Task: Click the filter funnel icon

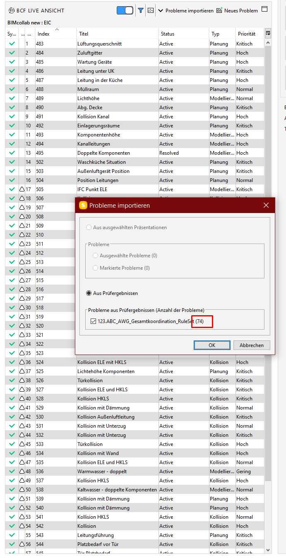Action: pos(141,10)
